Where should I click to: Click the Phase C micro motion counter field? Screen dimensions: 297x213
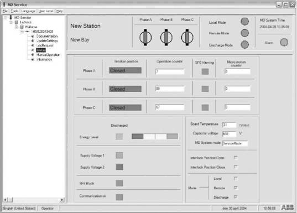click(x=237, y=107)
